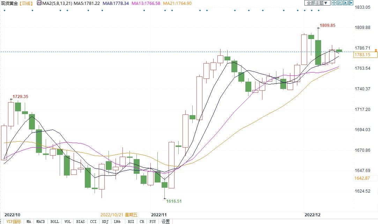Click the 1616.51 low price marker

pyautogui.click(x=173, y=201)
